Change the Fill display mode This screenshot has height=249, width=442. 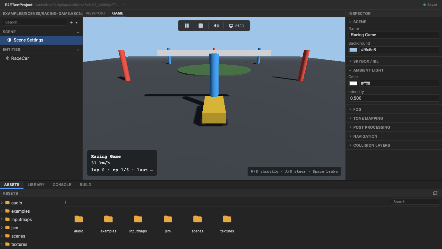click(237, 26)
